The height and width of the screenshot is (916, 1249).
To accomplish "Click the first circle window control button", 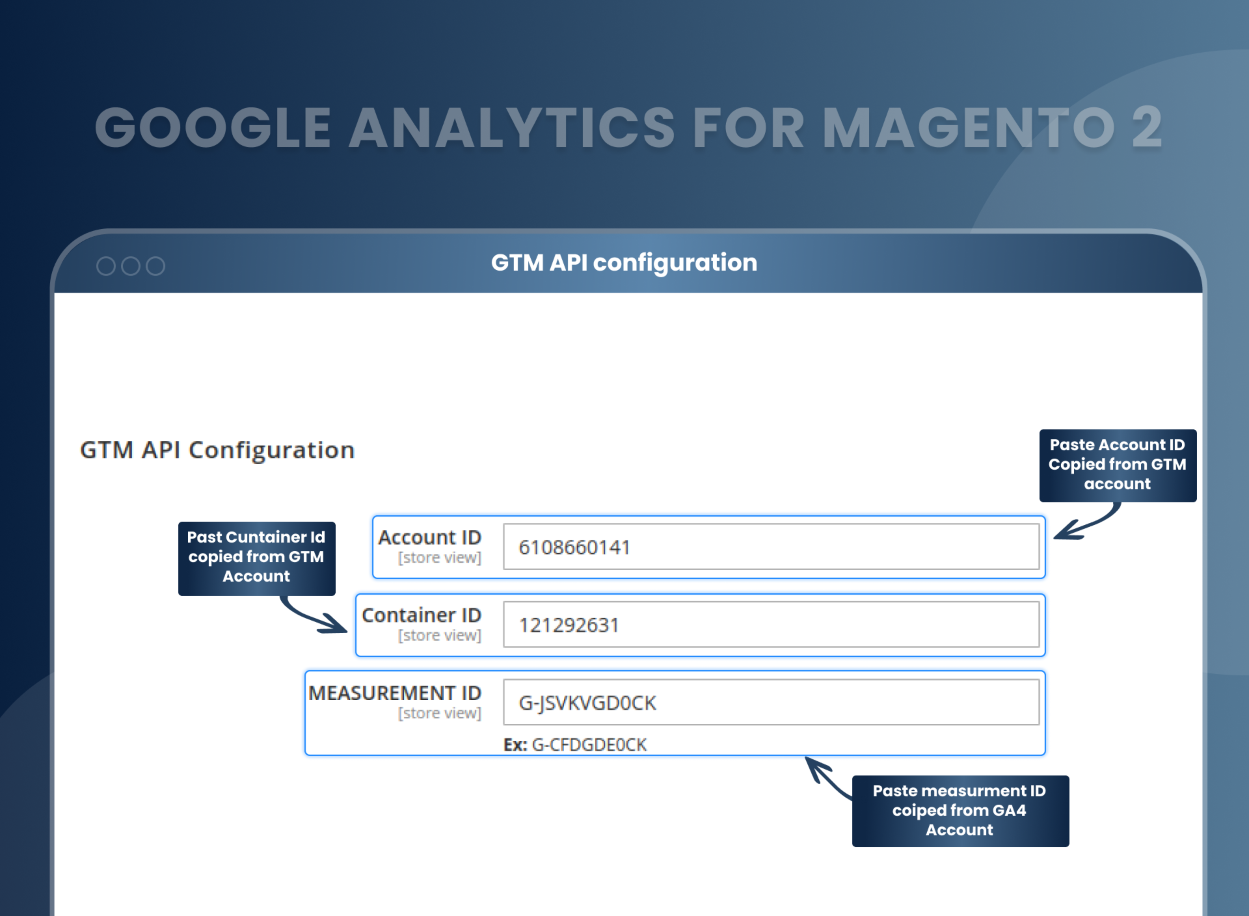I will [x=106, y=266].
